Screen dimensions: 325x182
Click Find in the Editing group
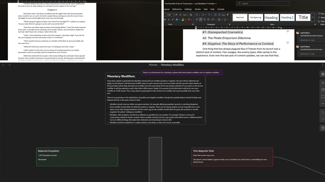[322, 14]
